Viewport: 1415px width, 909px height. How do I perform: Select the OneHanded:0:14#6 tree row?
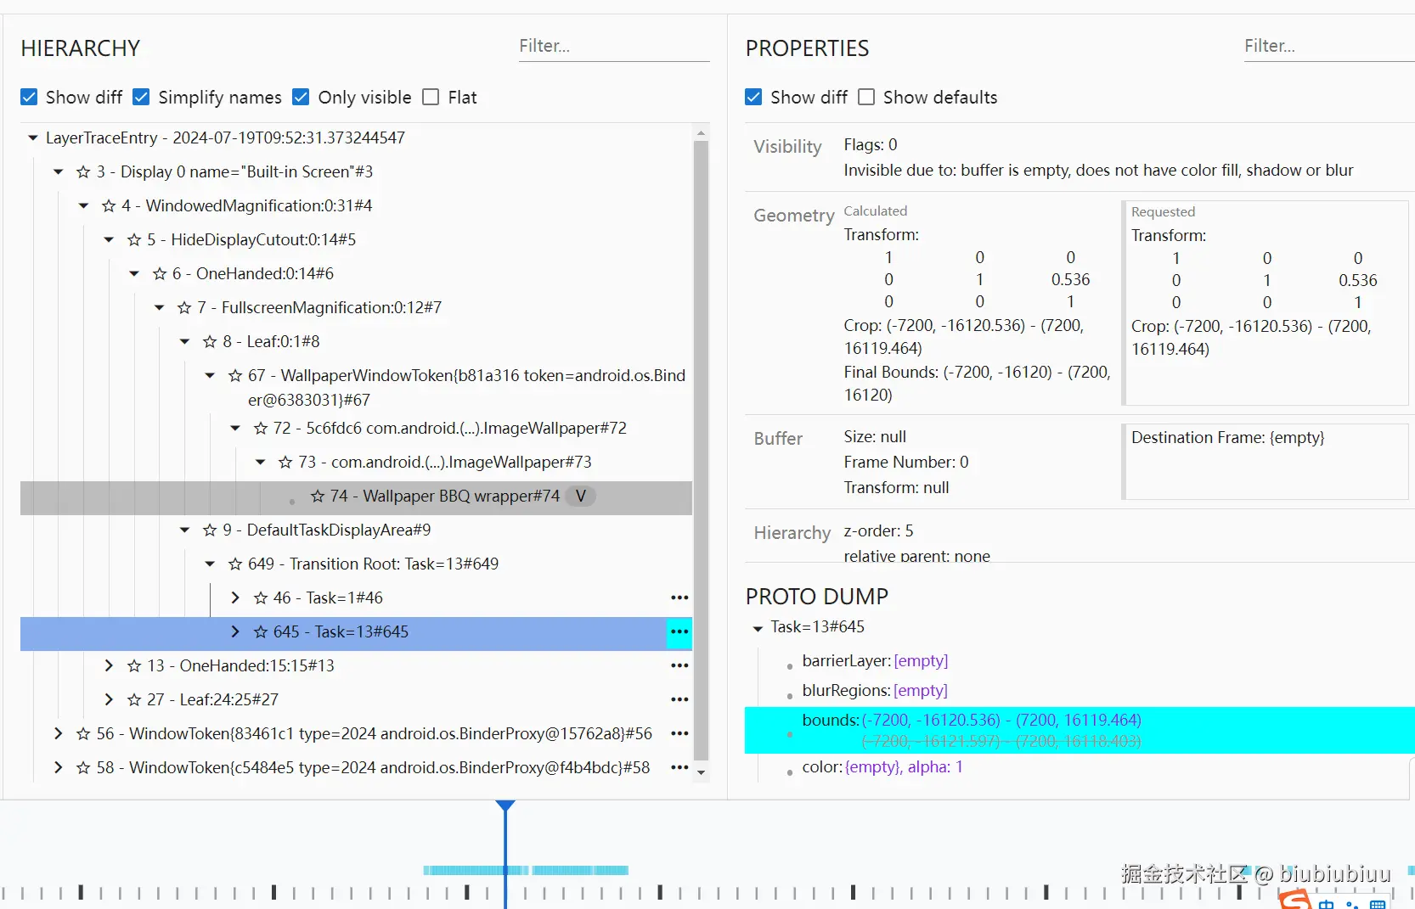(x=357, y=273)
